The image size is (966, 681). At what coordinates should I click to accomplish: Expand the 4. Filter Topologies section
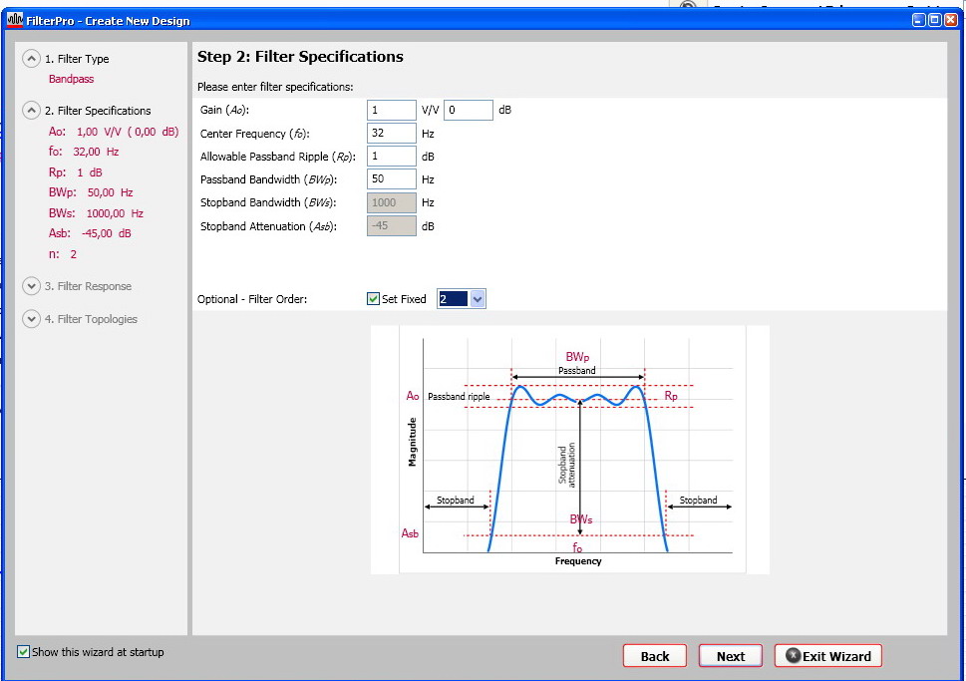tap(31, 319)
